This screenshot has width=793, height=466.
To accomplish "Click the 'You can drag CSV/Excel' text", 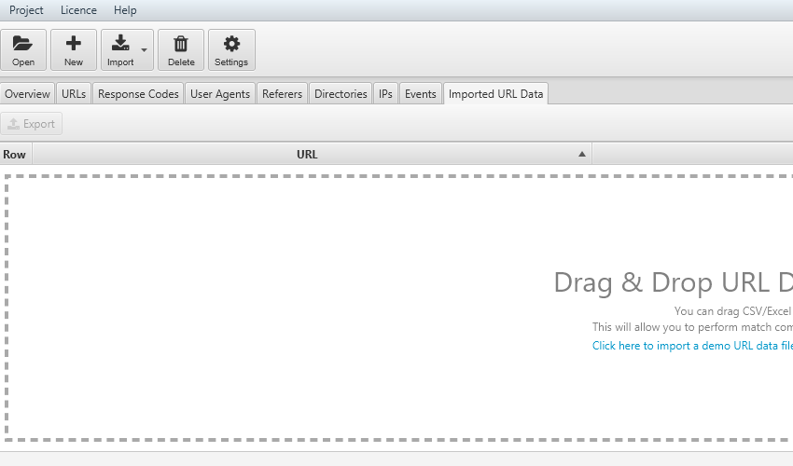I will pos(732,311).
